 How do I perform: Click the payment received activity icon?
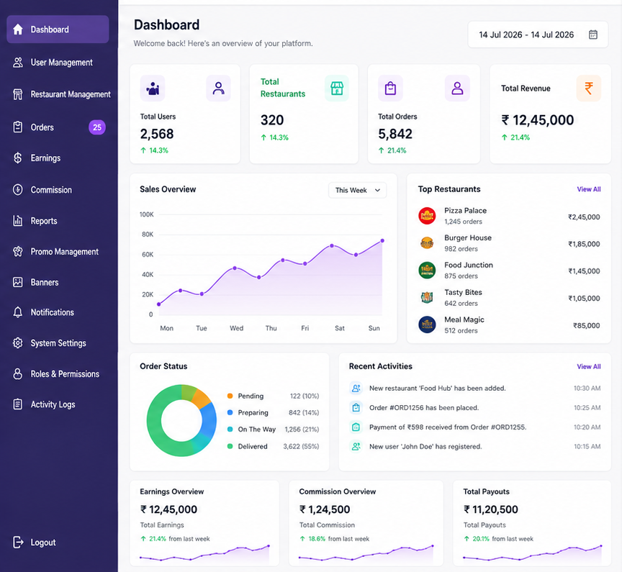[356, 427]
